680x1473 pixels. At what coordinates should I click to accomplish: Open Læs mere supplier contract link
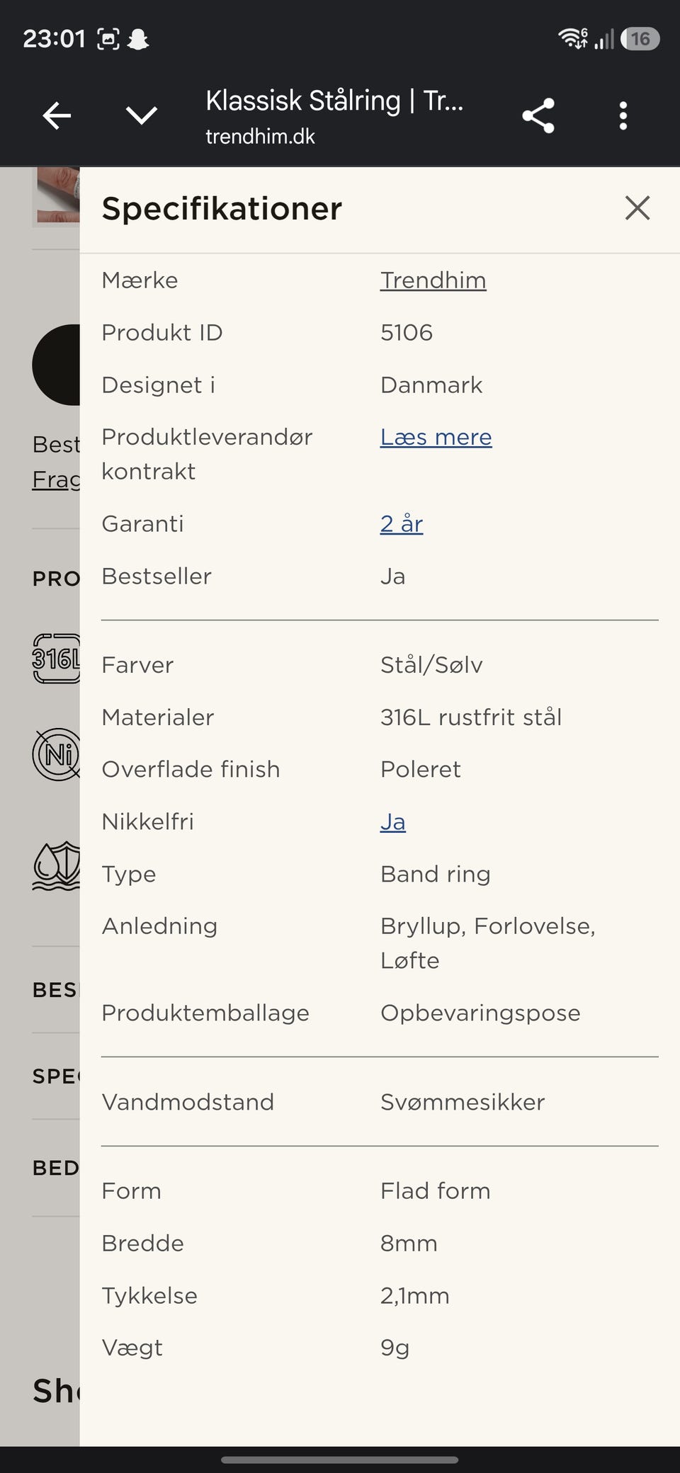click(436, 438)
